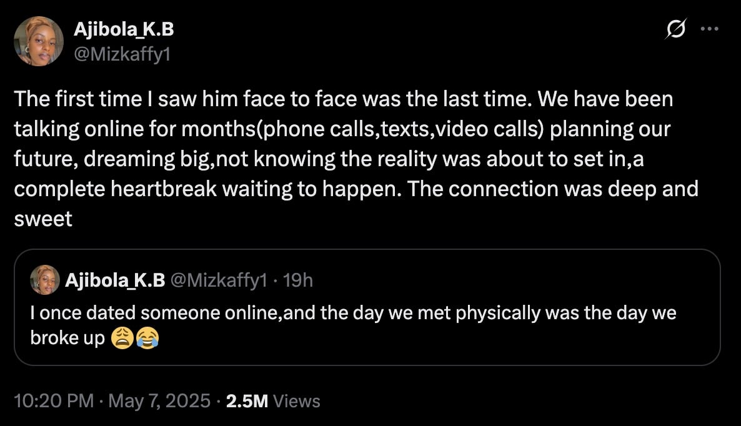This screenshot has width=741, height=426.
Task: Click the May 7, 2025 date
Action: pos(159,401)
